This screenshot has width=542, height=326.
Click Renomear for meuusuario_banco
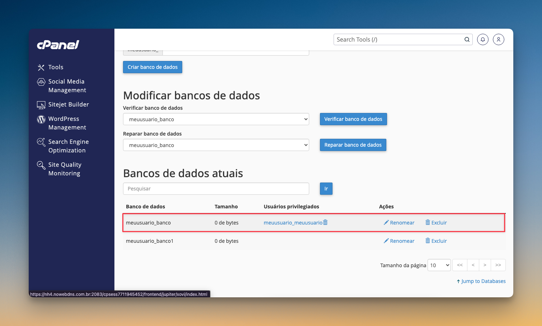tap(399, 223)
